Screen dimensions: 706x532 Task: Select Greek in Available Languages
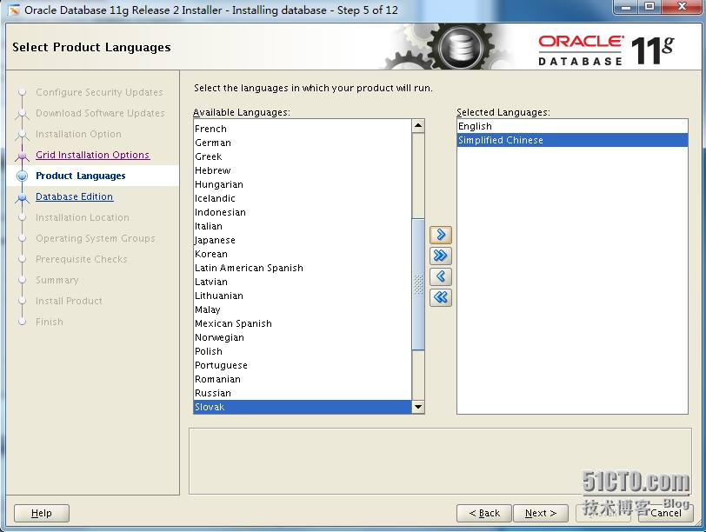click(302, 156)
